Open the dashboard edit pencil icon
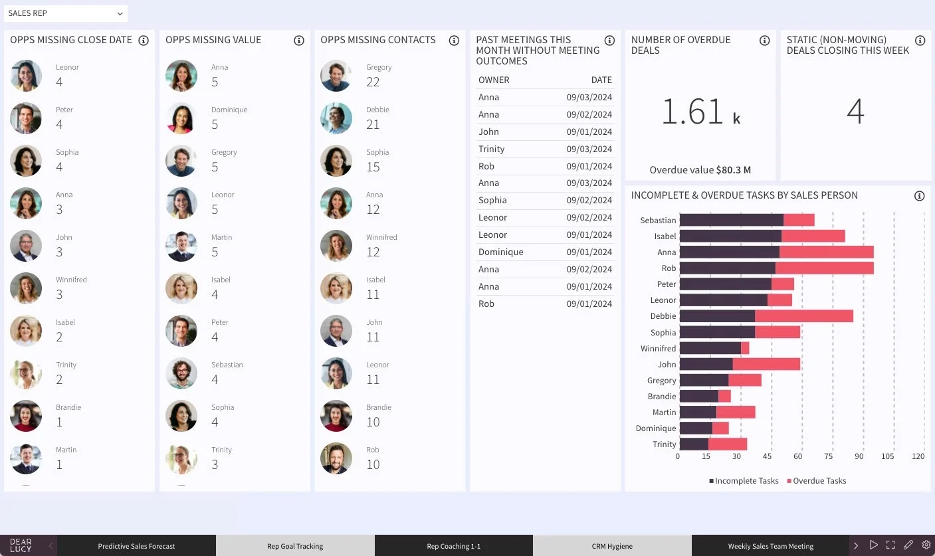Screen dimensions: 935x556 tap(909, 545)
